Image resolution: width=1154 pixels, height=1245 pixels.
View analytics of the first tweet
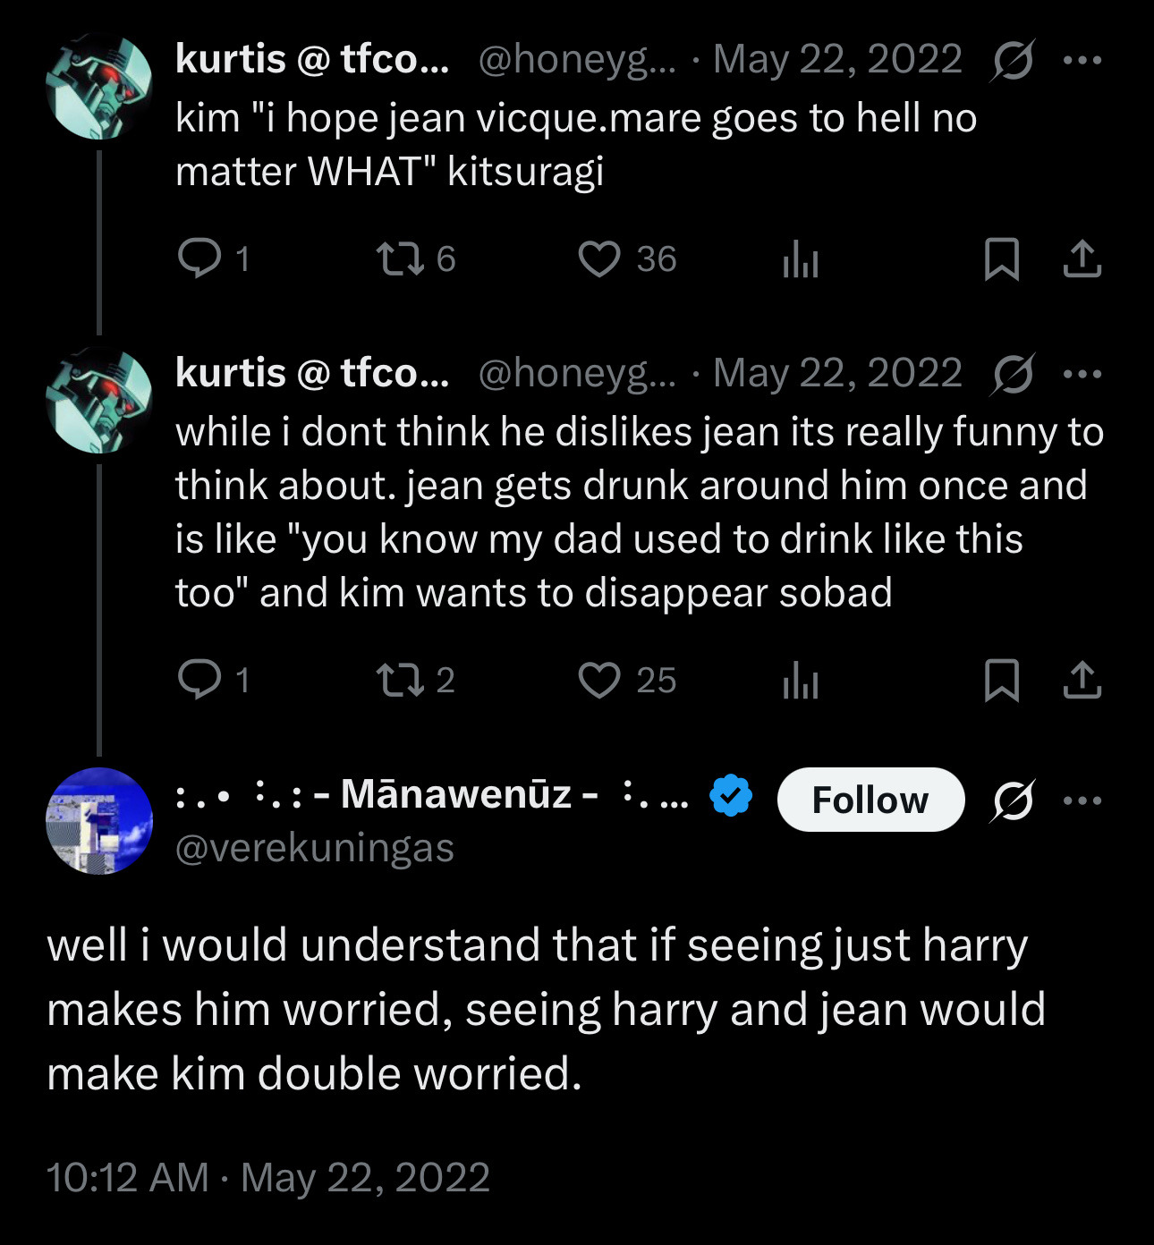pos(801,260)
